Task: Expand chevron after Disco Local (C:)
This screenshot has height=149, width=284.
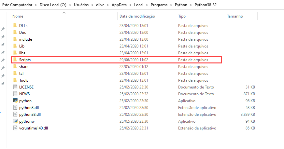Action: tap(70, 5)
